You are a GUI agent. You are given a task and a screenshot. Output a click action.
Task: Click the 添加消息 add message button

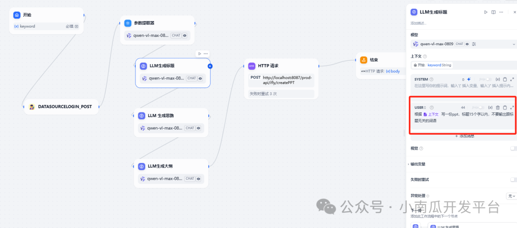tap(464, 136)
